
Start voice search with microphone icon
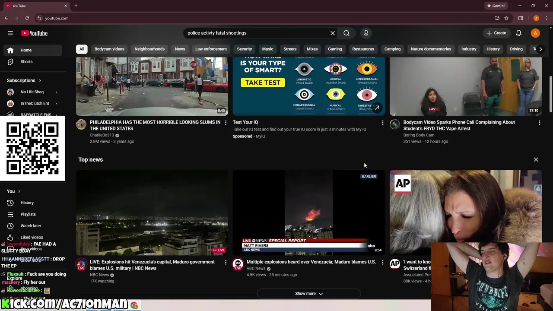click(366, 33)
